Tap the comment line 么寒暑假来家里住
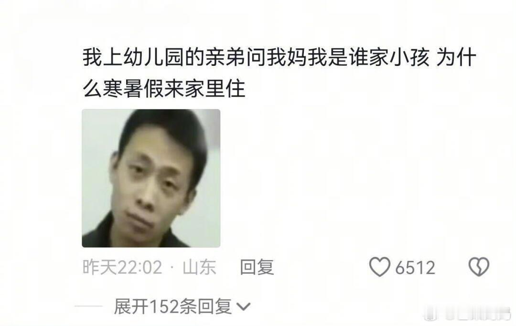516x326 pixels. pos(164,89)
